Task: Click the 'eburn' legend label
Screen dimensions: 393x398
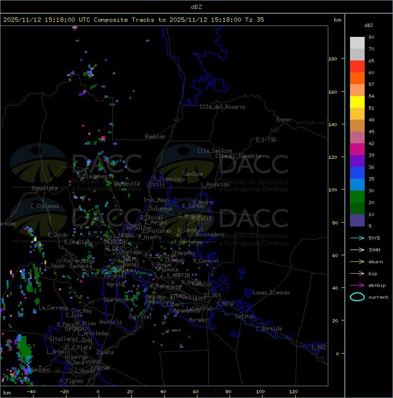Action: 376,262
